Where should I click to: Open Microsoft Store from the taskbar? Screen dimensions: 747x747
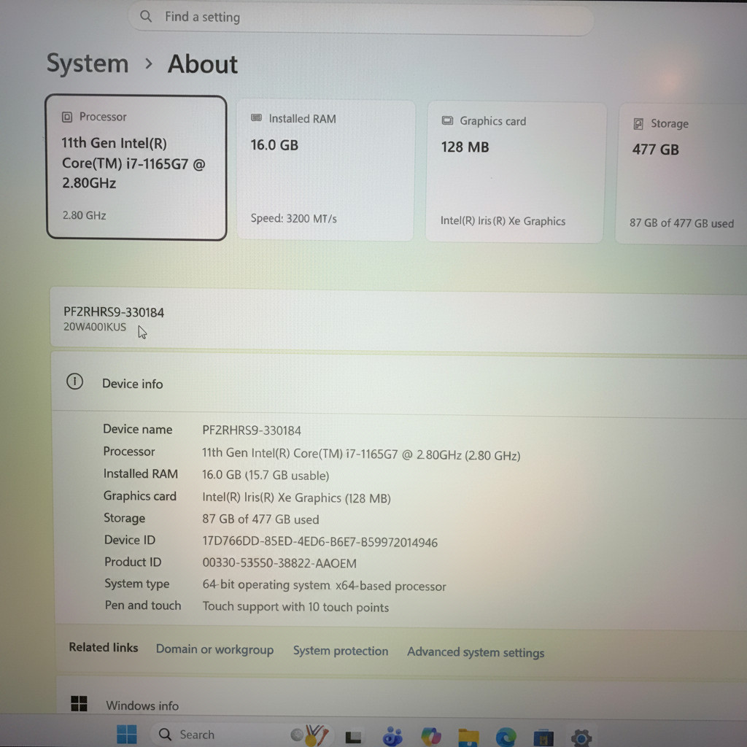(543, 738)
